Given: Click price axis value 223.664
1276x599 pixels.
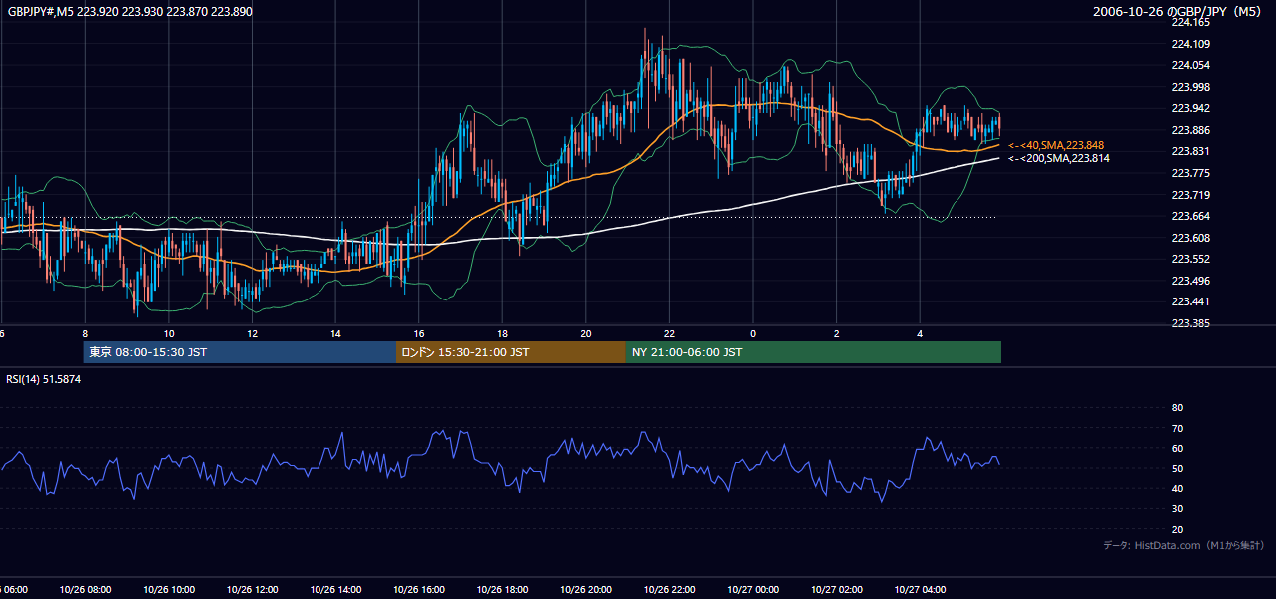Looking at the screenshot, I should point(1190,216).
